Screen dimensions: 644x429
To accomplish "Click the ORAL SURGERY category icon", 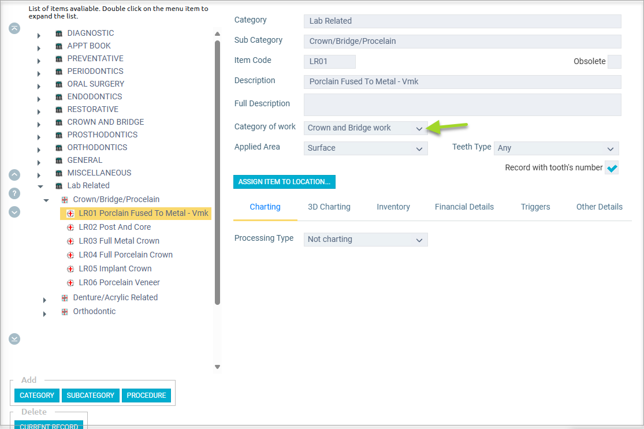I will pyautogui.click(x=59, y=84).
